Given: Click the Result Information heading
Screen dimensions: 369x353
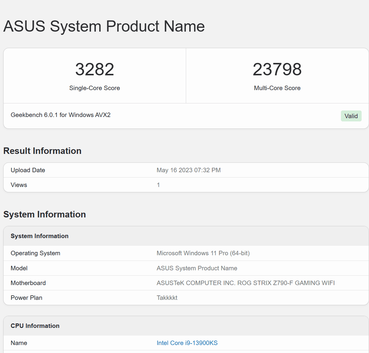Looking at the screenshot, I should pyautogui.click(x=42, y=151).
